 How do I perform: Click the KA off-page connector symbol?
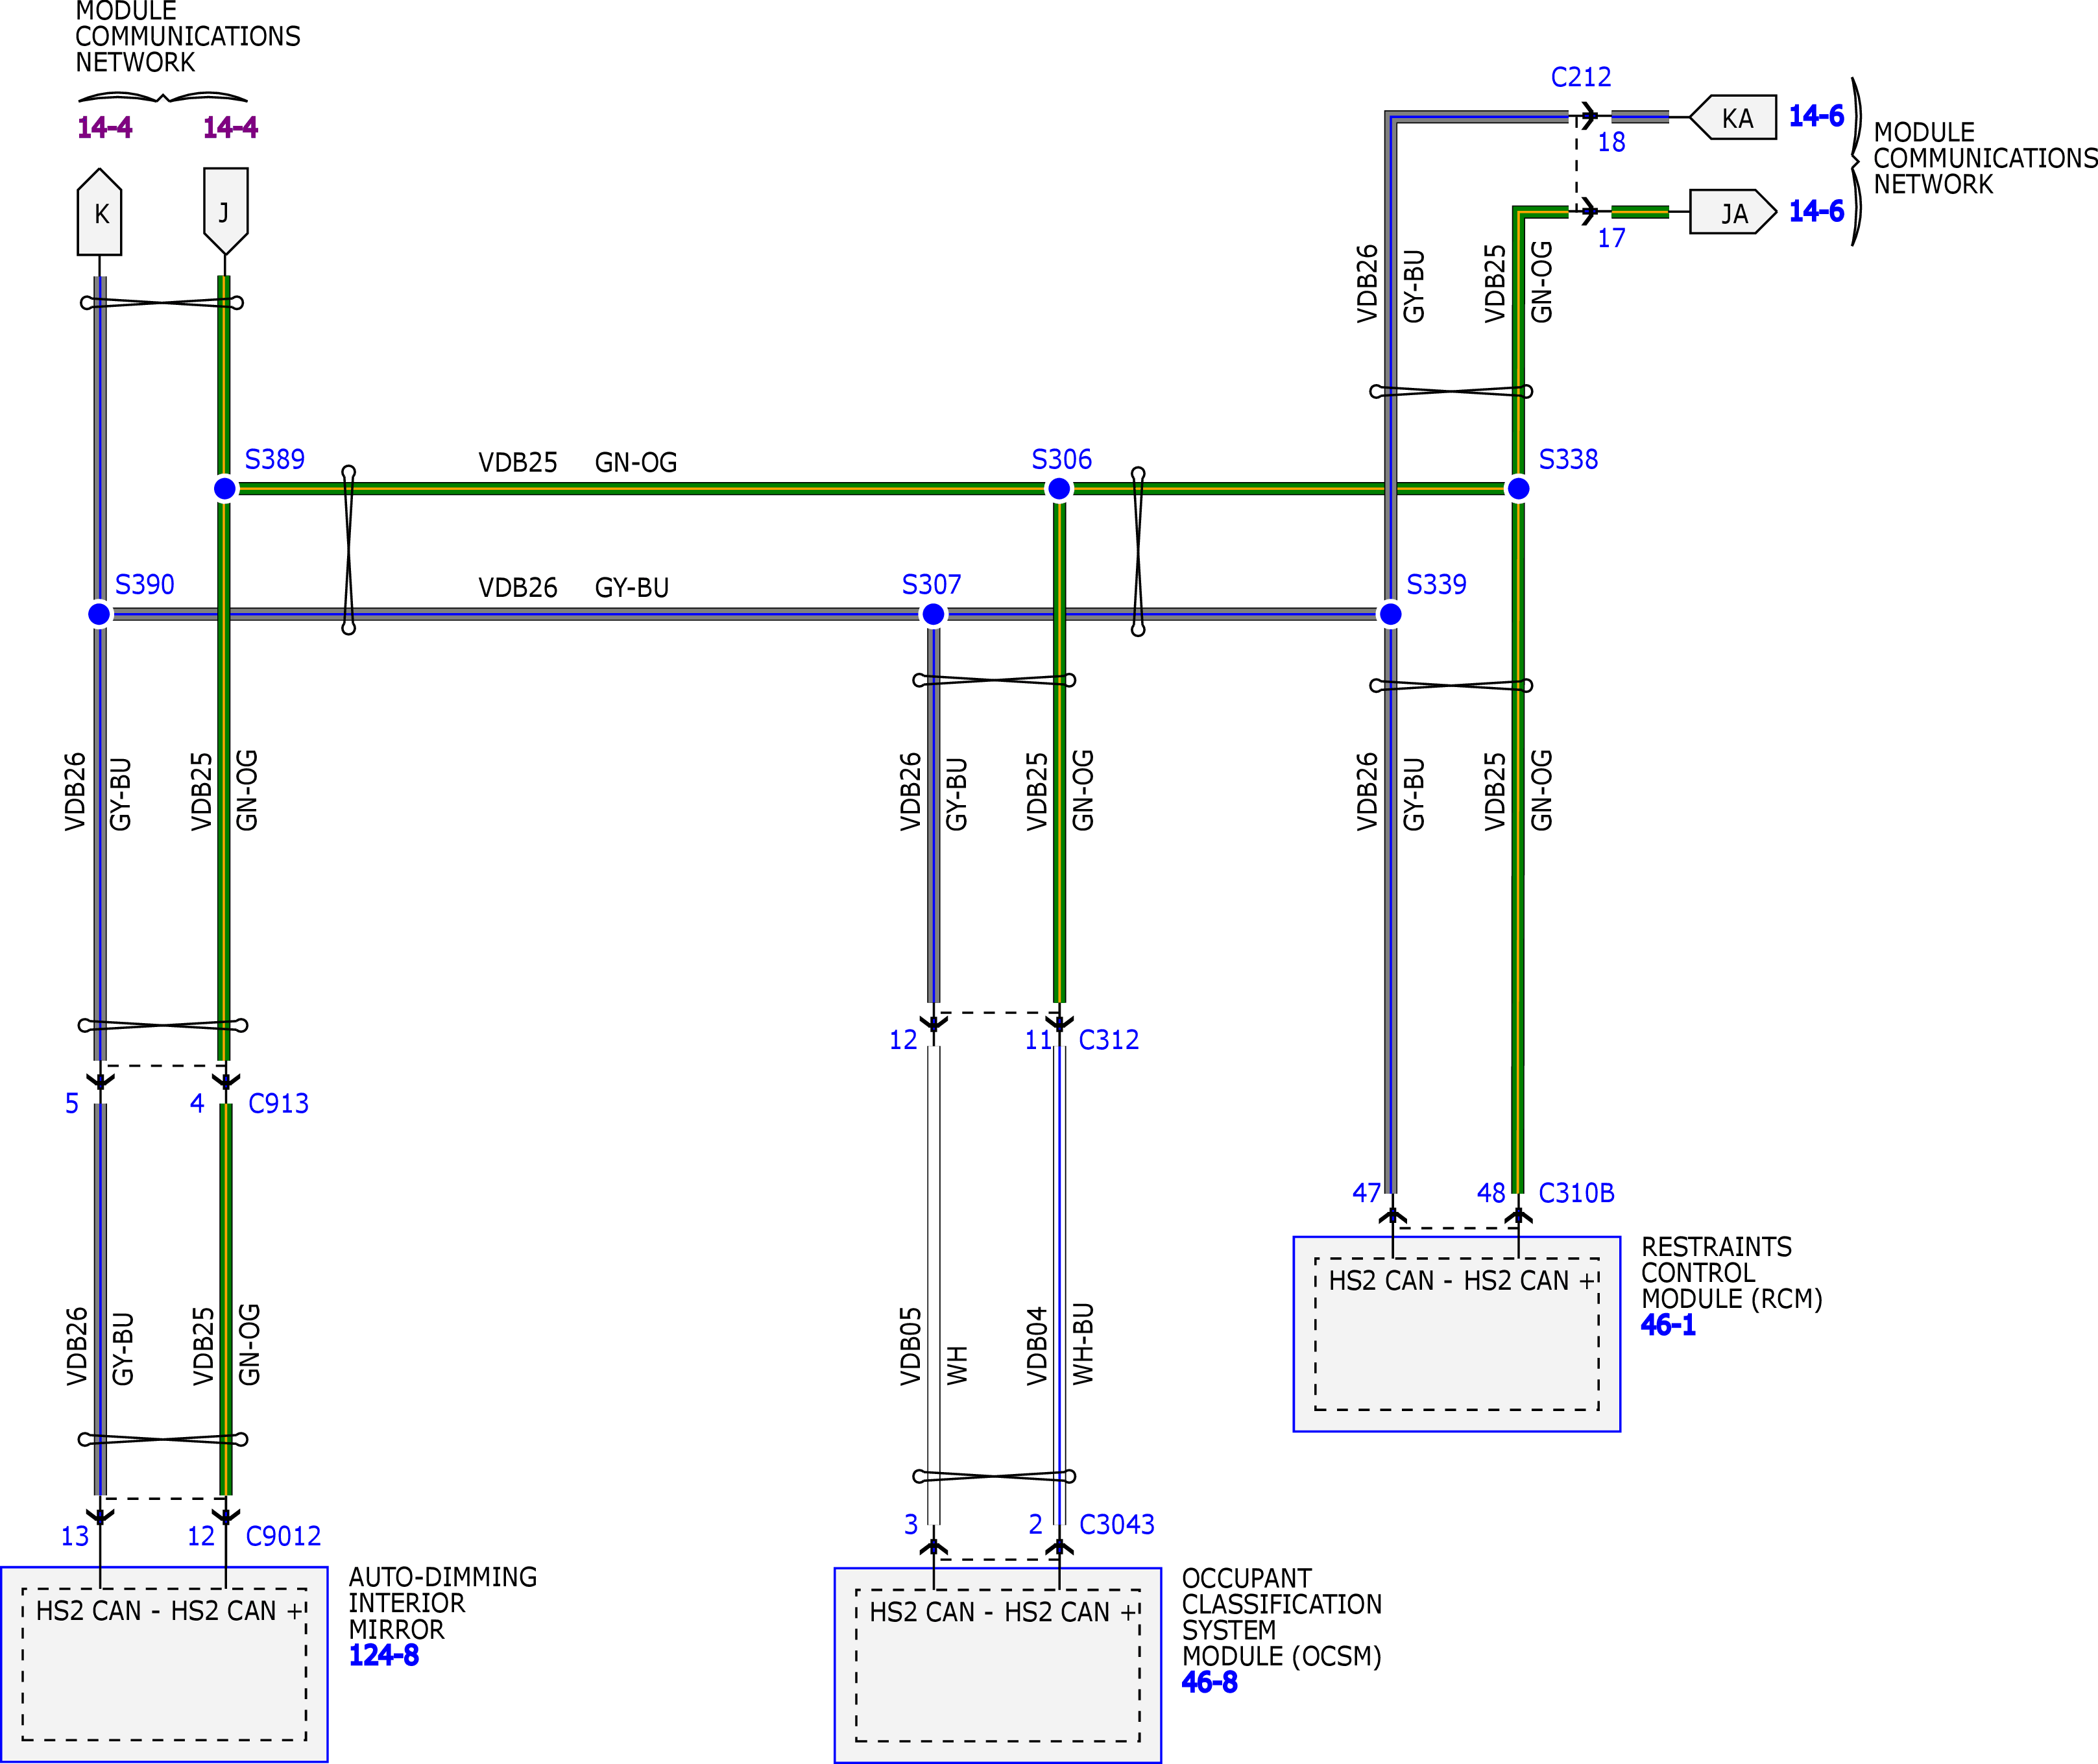click(1734, 118)
